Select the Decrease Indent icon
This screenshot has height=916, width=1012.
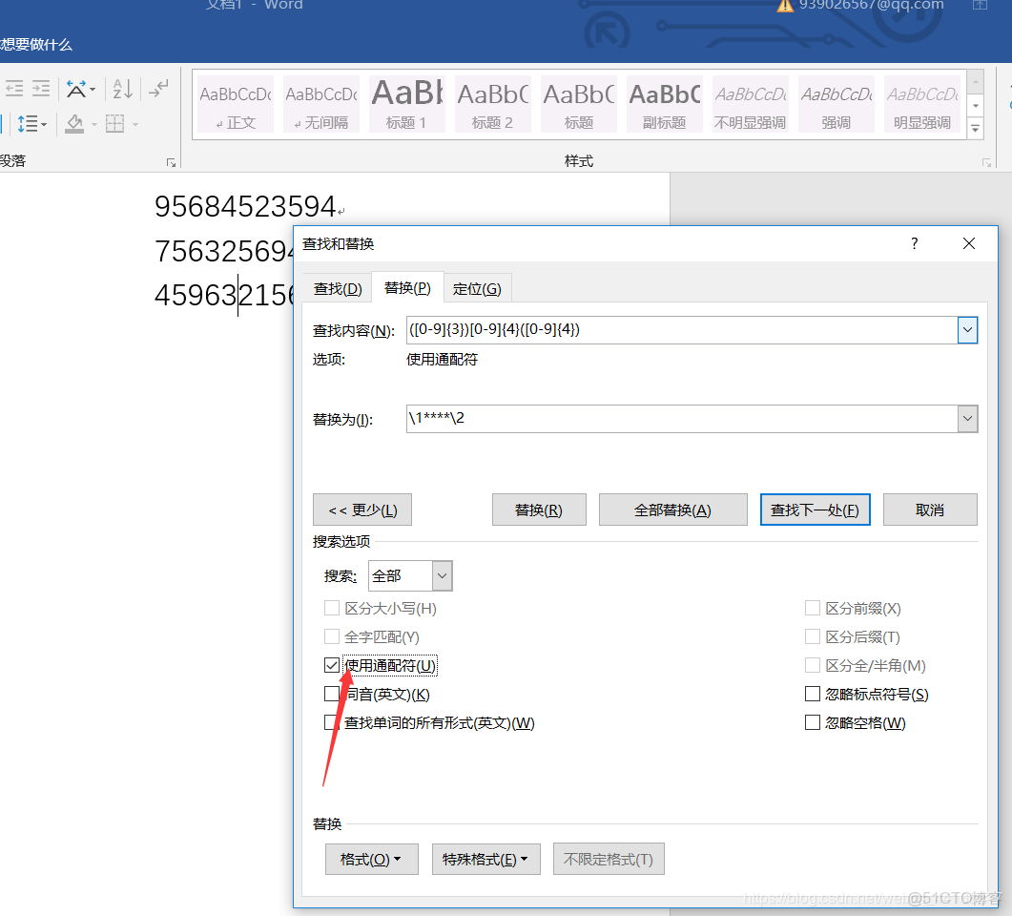pyautogui.click(x=14, y=88)
